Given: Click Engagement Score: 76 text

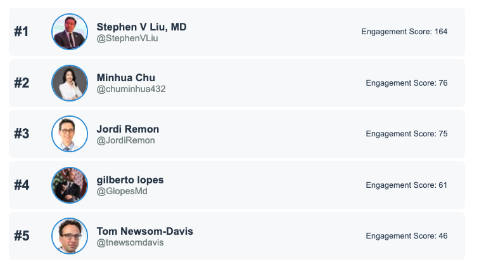Looking at the screenshot, I should (x=406, y=83).
